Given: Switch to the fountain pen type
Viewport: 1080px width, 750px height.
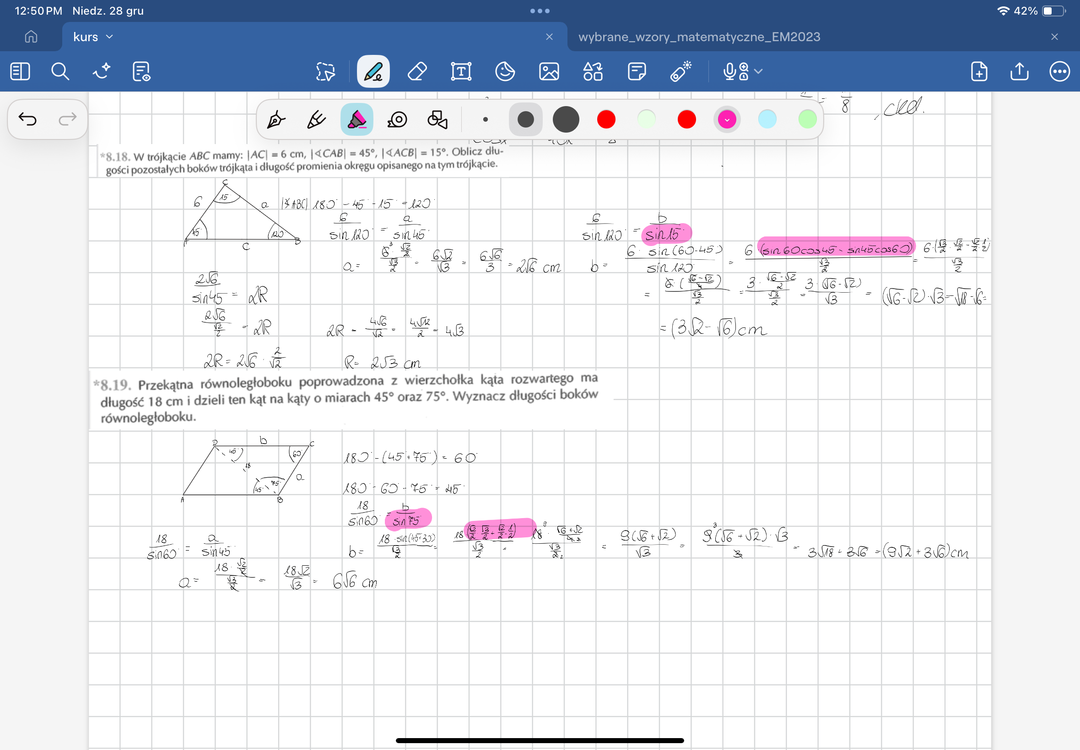Looking at the screenshot, I should [x=276, y=119].
